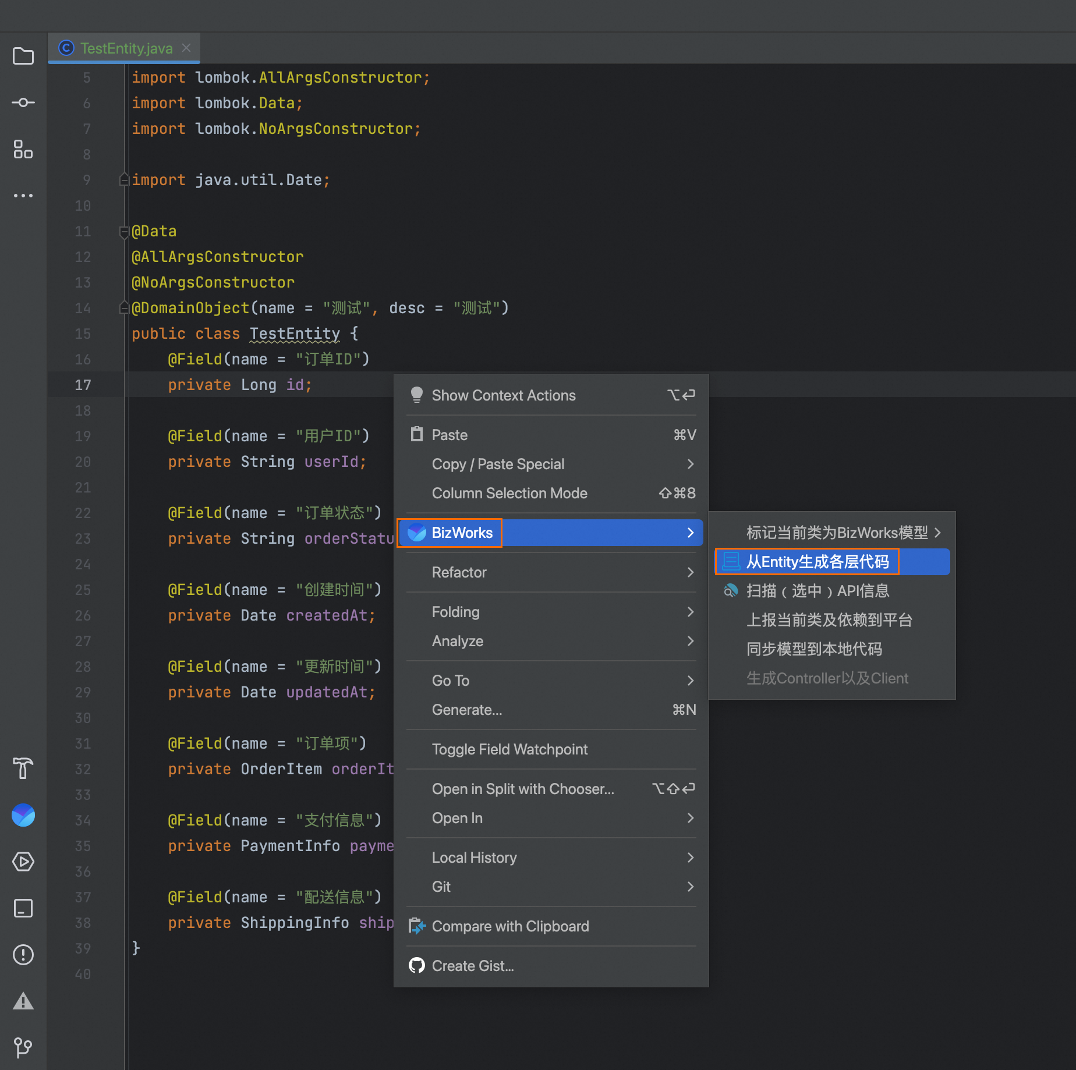
Task: Click the "用户ID" string literal
Action: 328,435
